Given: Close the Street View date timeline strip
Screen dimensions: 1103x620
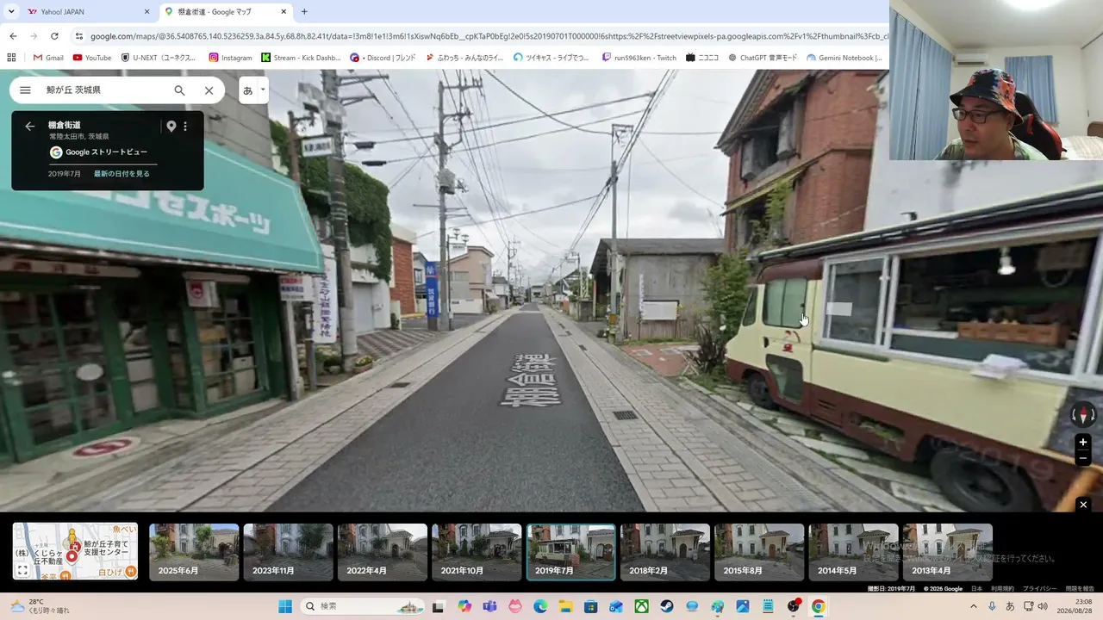Looking at the screenshot, I should [1083, 505].
